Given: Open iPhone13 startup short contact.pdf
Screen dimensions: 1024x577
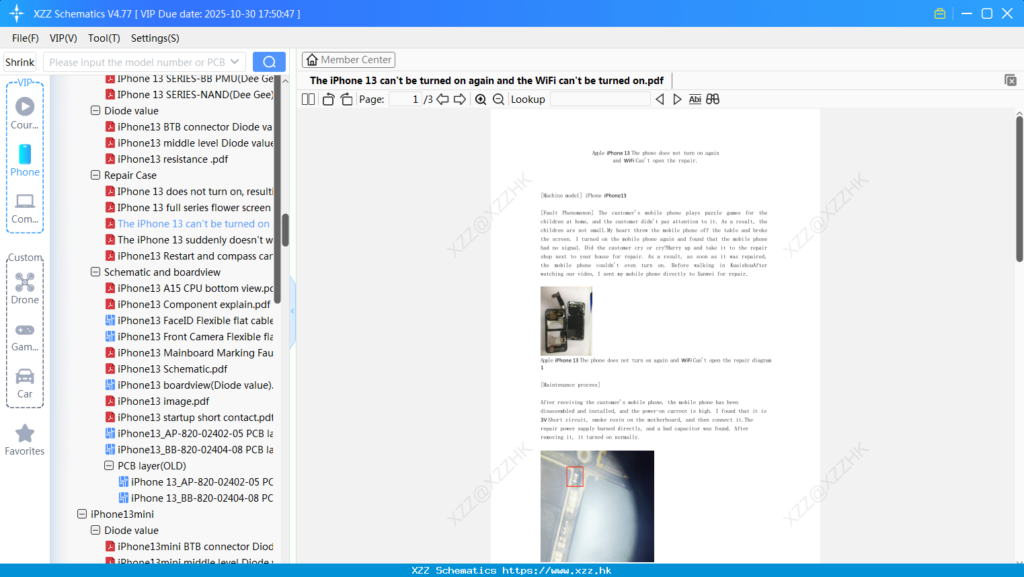Looking at the screenshot, I should 189,417.
